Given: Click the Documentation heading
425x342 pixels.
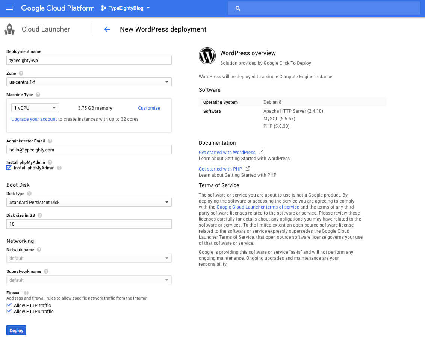Looking at the screenshot, I should click(x=217, y=143).
